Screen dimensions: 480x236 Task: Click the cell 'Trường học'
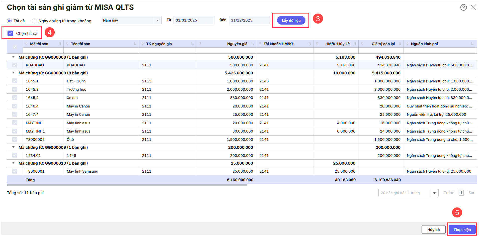point(76,89)
